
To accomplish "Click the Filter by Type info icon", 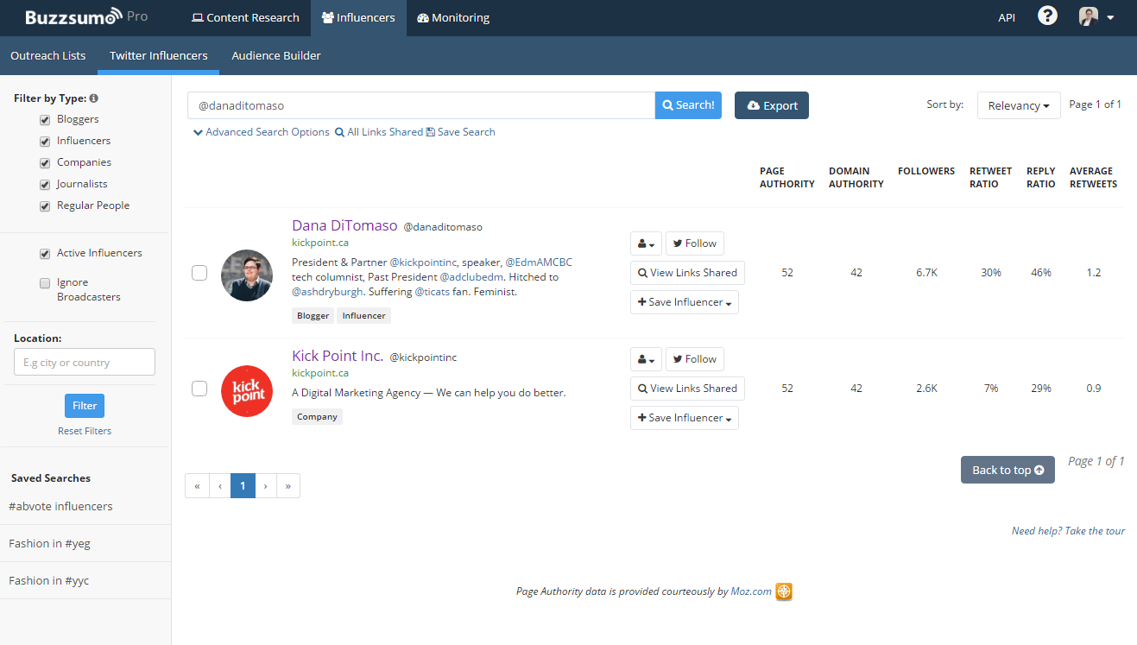I will point(93,98).
